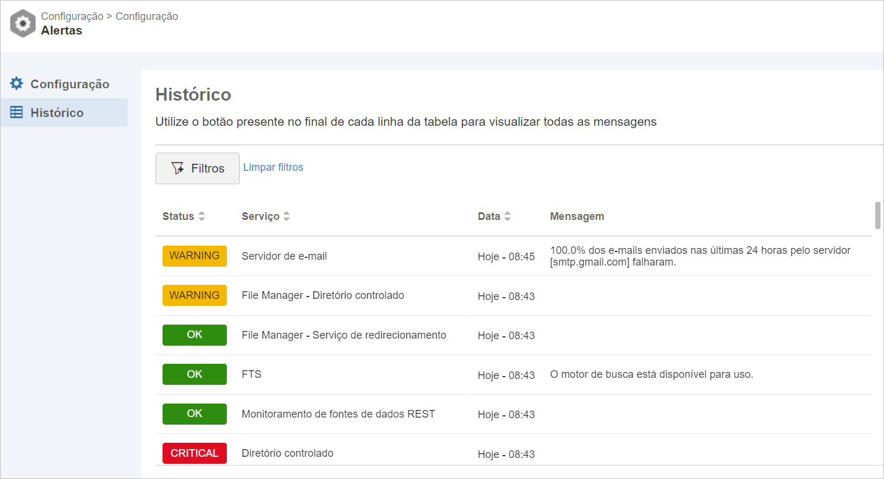Image resolution: width=884 pixels, height=479 pixels.
Task: Click the gear icon beside Configuração in sidebar
Action: [16, 84]
